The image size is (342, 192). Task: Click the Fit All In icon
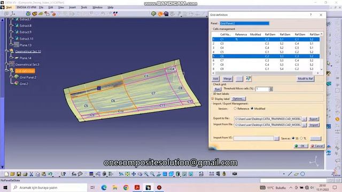127,174
